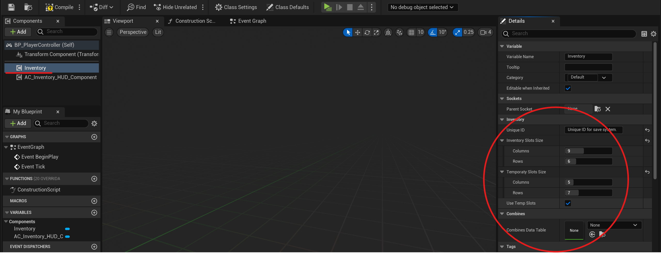Viewport: 661px width, 255px height.
Task: Add a new function with plus icon
Action: (x=94, y=179)
